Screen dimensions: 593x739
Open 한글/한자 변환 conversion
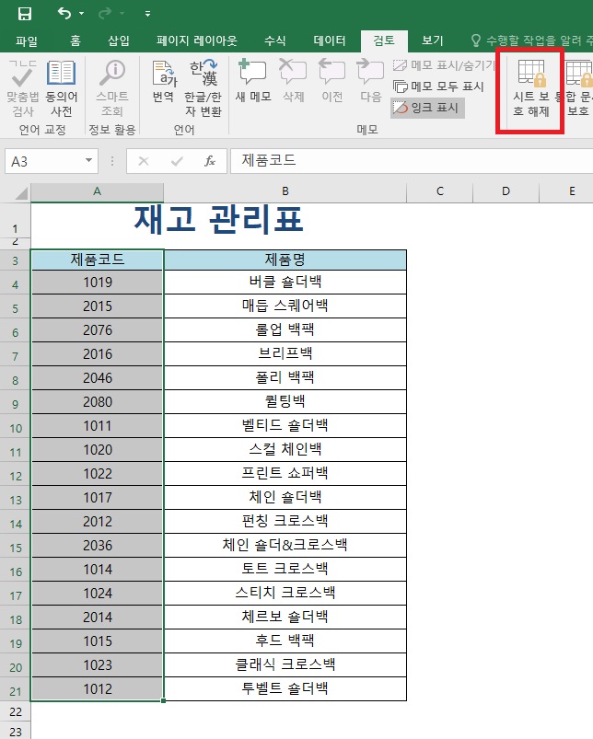(203, 87)
